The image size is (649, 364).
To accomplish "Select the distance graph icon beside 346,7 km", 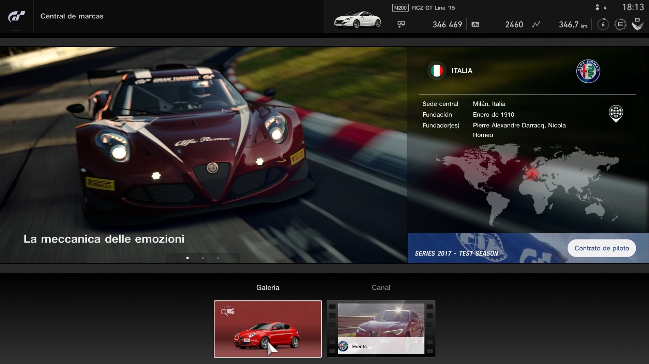I will pyautogui.click(x=536, y=24).
